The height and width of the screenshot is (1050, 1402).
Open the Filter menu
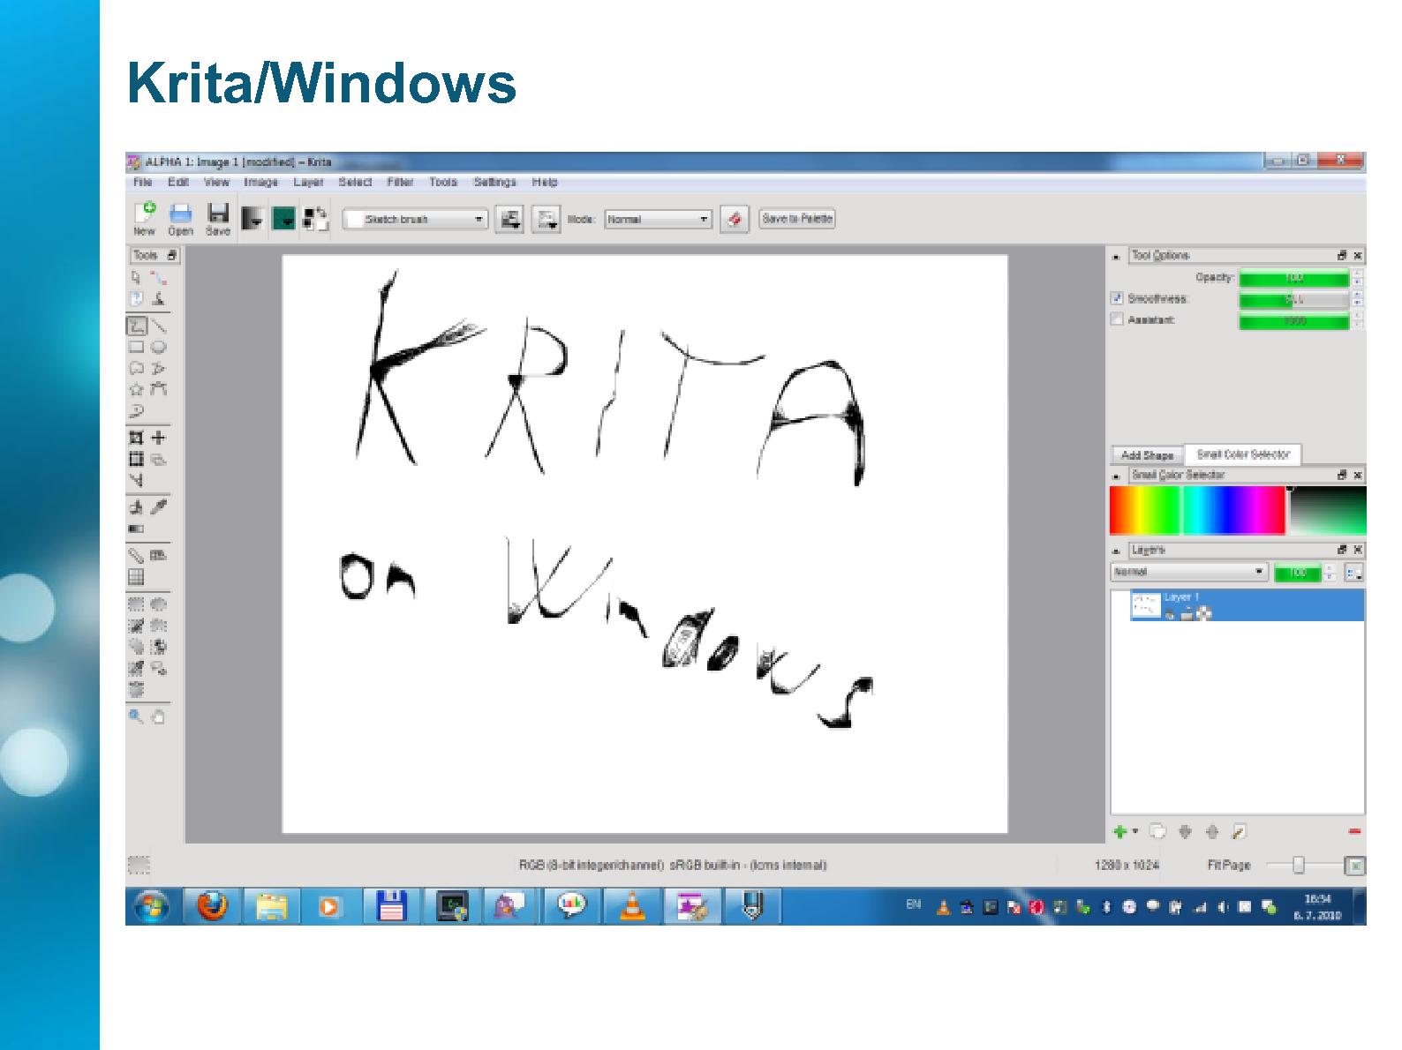(x=400, y=182)
